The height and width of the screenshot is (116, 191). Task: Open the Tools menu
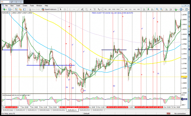[32, 6]
